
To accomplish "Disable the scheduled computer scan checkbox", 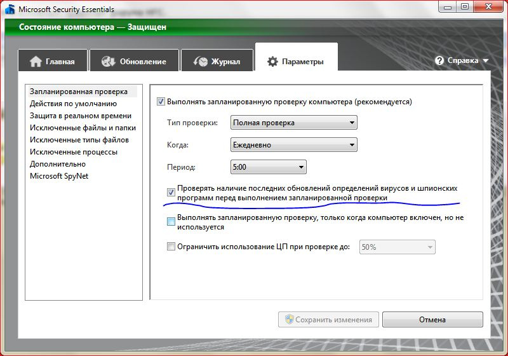I will (161, 102).
